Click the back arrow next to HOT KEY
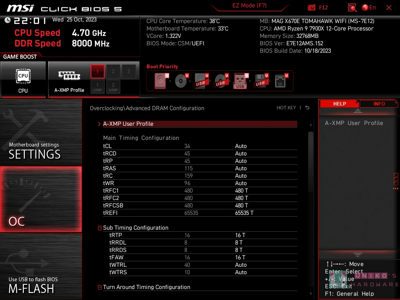Viewport: 400px width, 300px height. [x=307, y=108]
